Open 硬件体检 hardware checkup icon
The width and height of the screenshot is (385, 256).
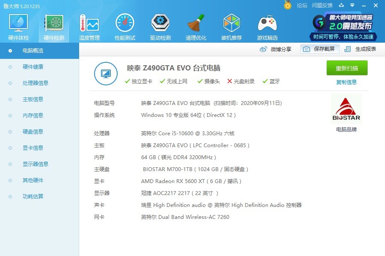(18, 27)
